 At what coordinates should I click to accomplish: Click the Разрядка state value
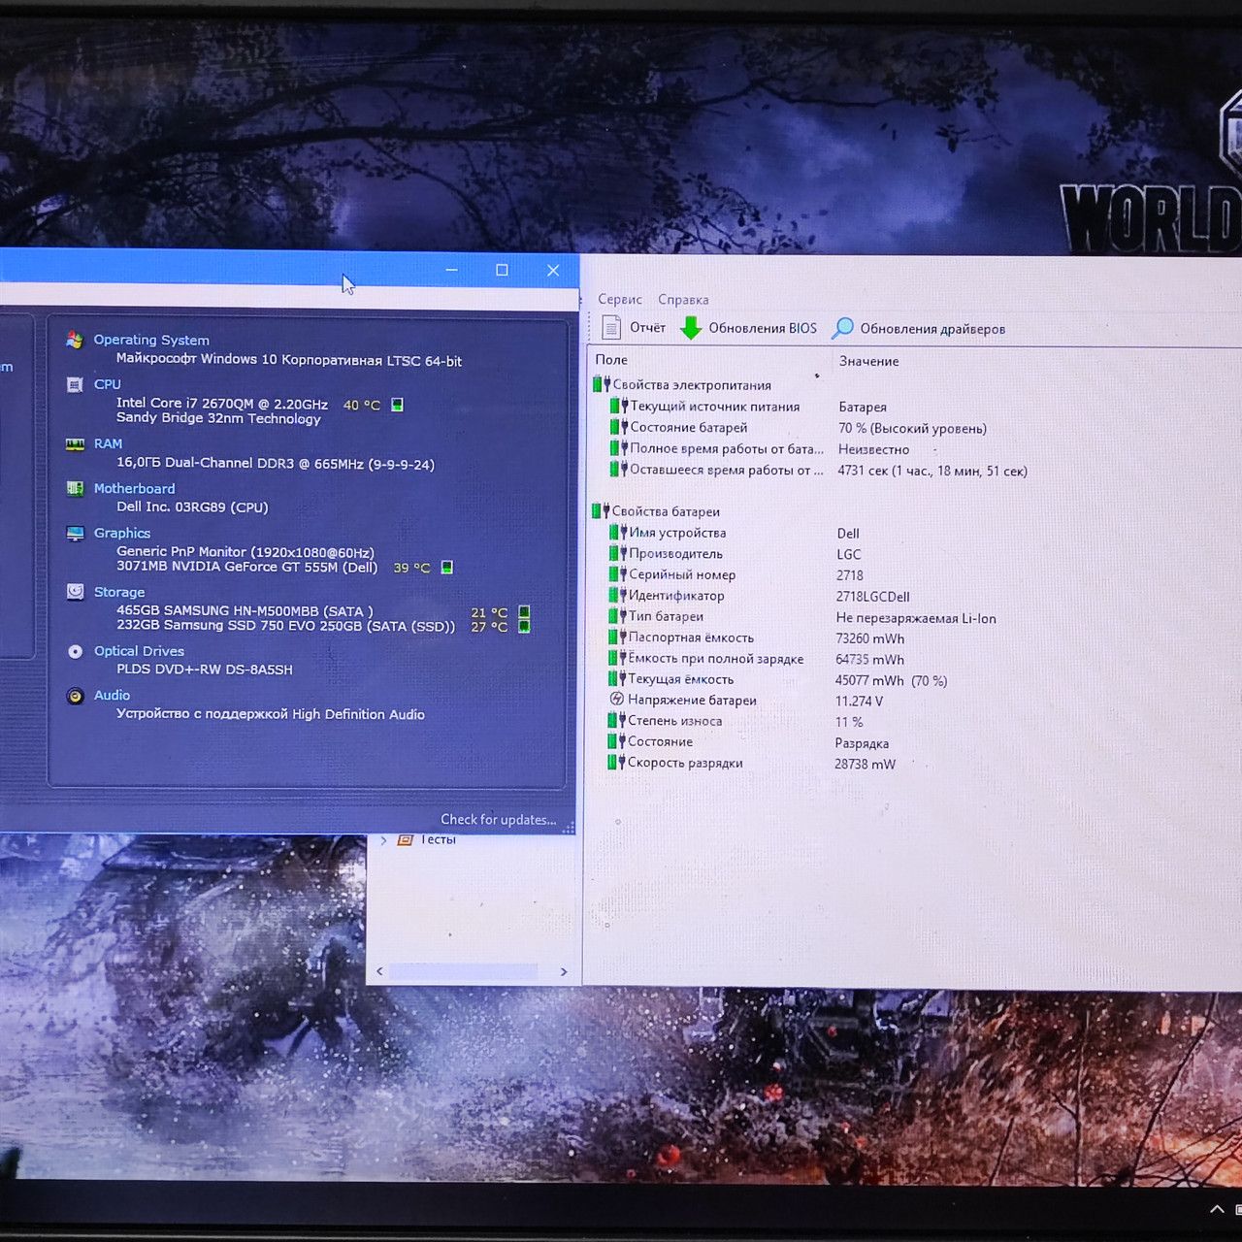coord(862,743)
